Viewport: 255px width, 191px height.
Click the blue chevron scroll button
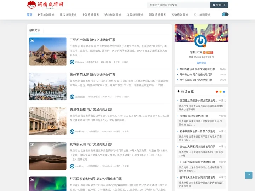(249, 175)
